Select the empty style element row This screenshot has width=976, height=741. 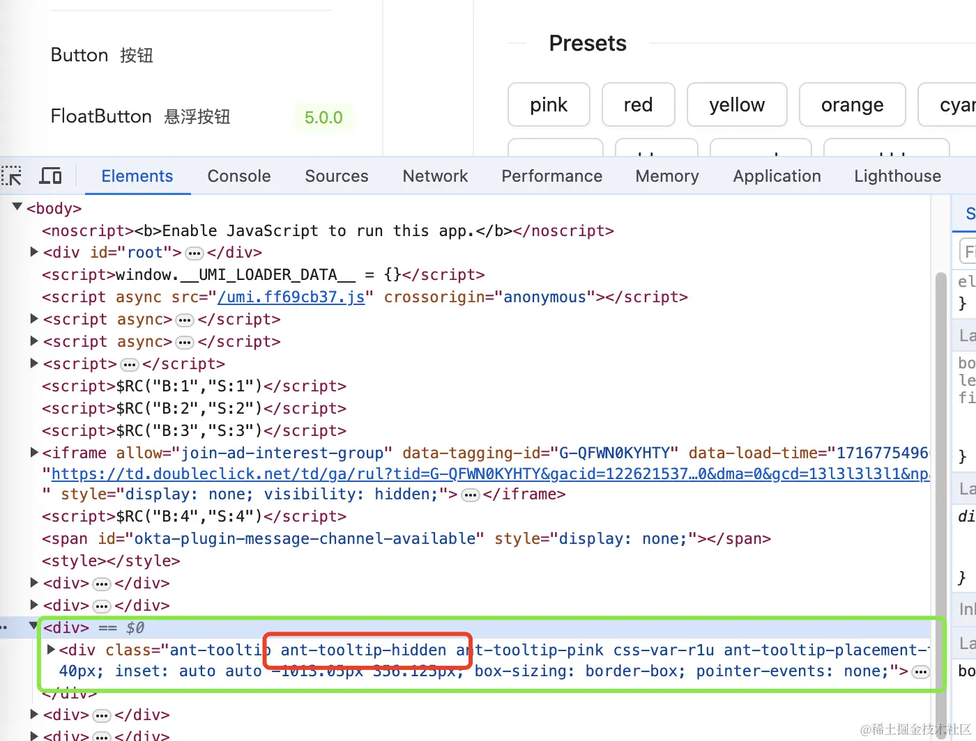[111, 561]
